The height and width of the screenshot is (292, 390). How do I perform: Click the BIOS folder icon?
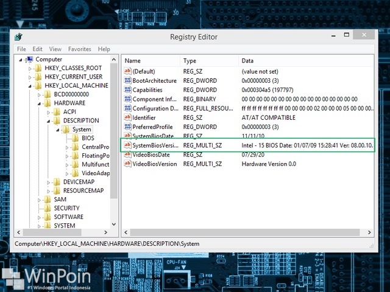tap(76, 138)
